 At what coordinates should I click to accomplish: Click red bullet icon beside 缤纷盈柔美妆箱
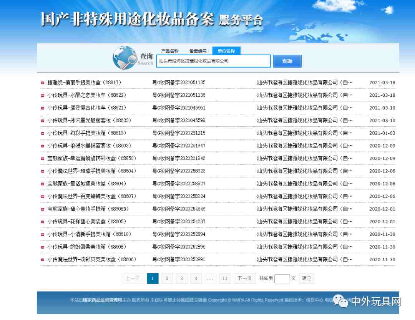(x=43, y=247)
